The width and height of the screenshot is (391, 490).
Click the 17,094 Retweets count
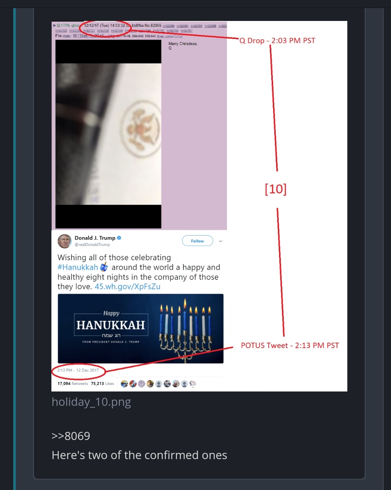pyautogui.click(x=73, y=383)
